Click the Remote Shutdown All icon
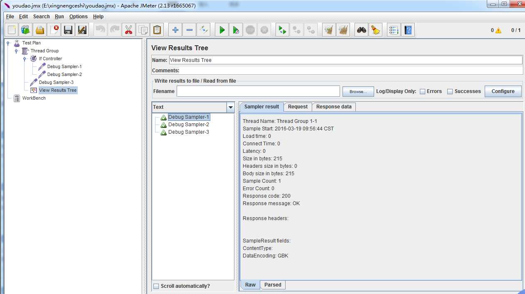The image size is (525, 294). [311, 30]
